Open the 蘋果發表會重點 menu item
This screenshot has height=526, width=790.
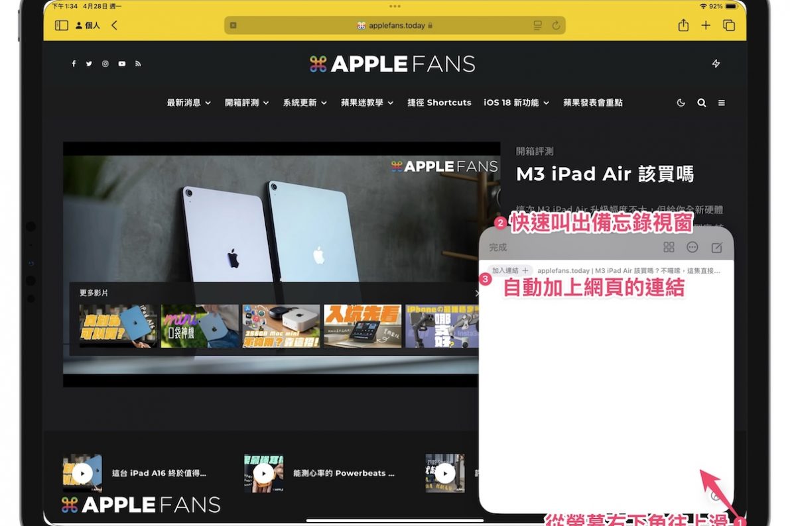tap(592, 103)
